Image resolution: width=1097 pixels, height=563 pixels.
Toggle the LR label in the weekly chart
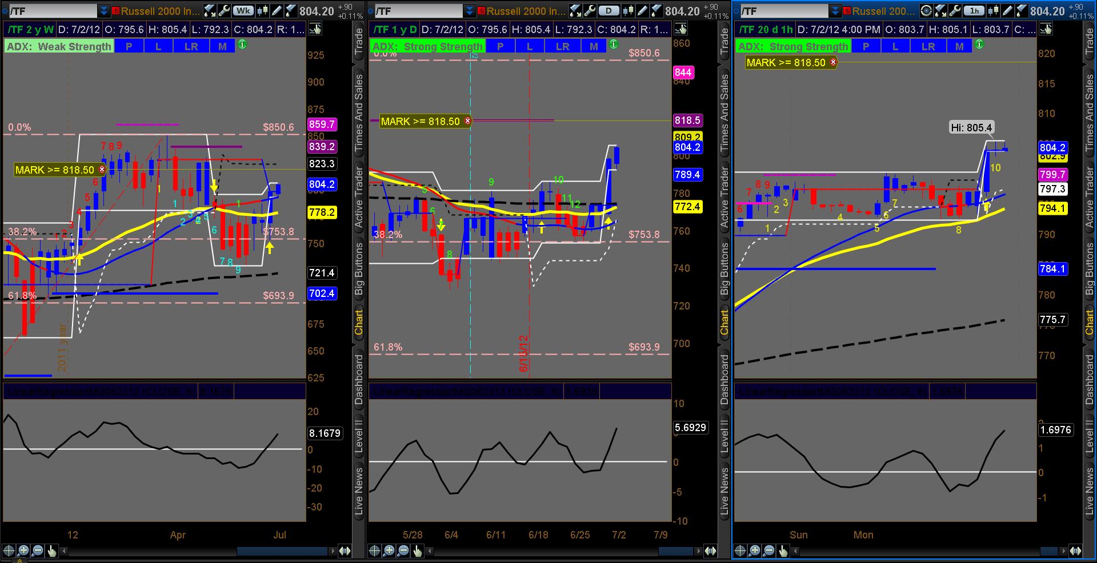coord(191,46)
